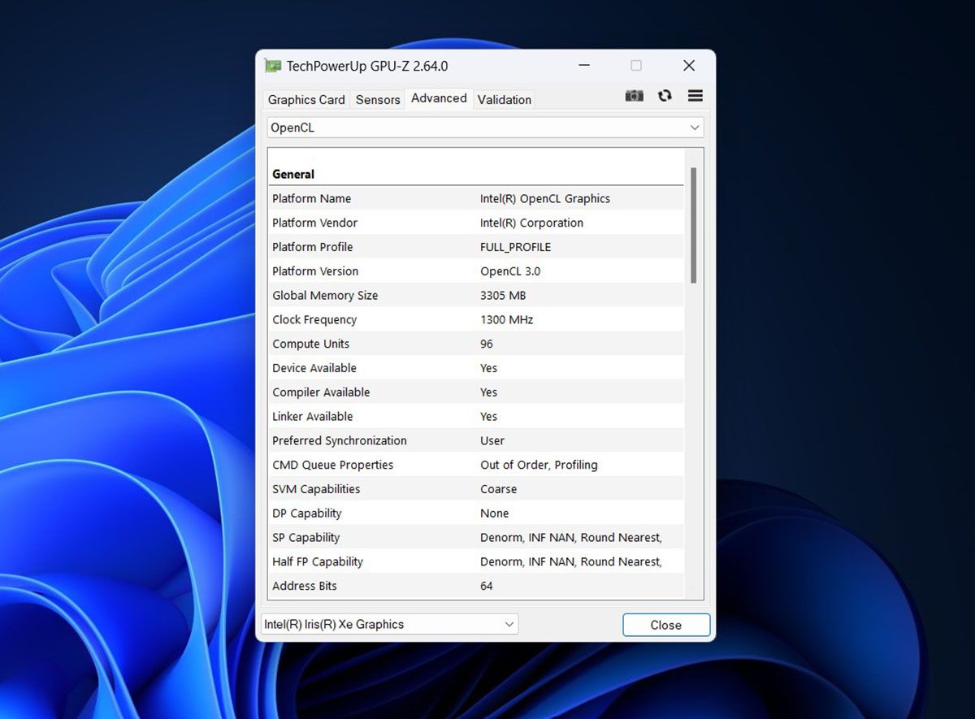
Task: Open the hamburger menu icon
Action: pyautogui.click(x=695, y=96)
